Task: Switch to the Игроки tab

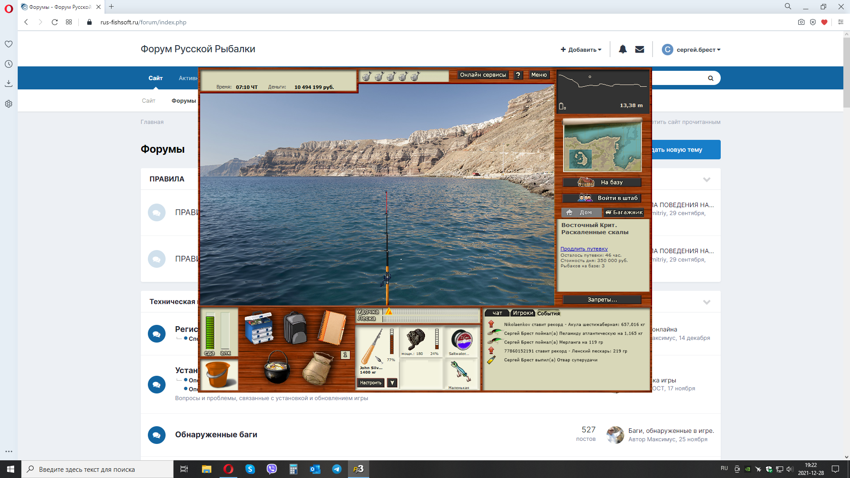Action: [523, 313]
